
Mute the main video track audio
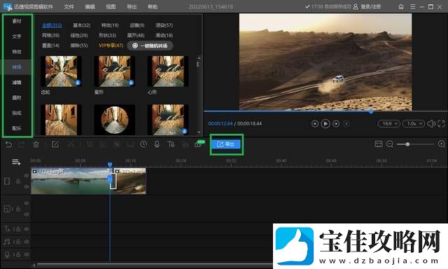27,186
